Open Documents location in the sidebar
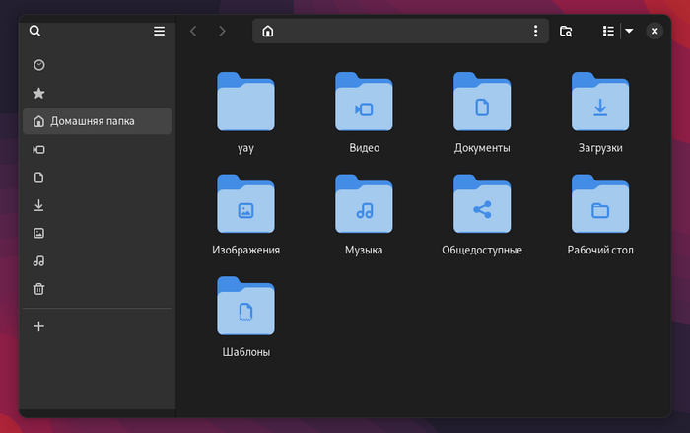Screen dimensions: 690x433 [38, 178]
